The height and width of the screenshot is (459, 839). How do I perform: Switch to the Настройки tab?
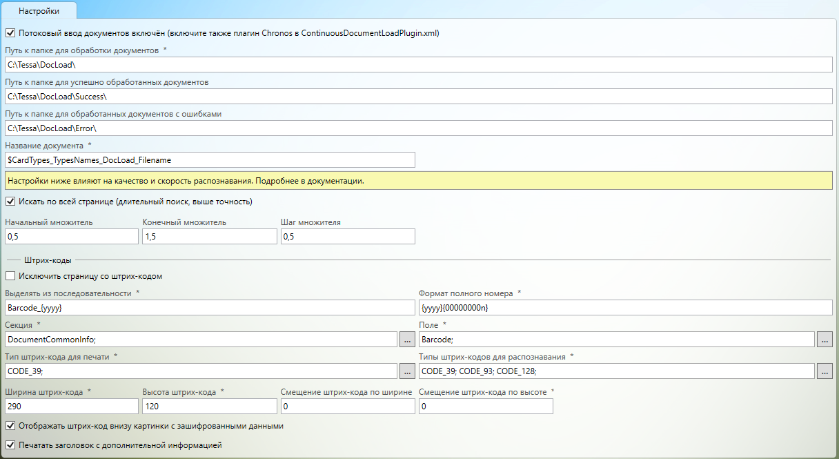click(39, 11)
